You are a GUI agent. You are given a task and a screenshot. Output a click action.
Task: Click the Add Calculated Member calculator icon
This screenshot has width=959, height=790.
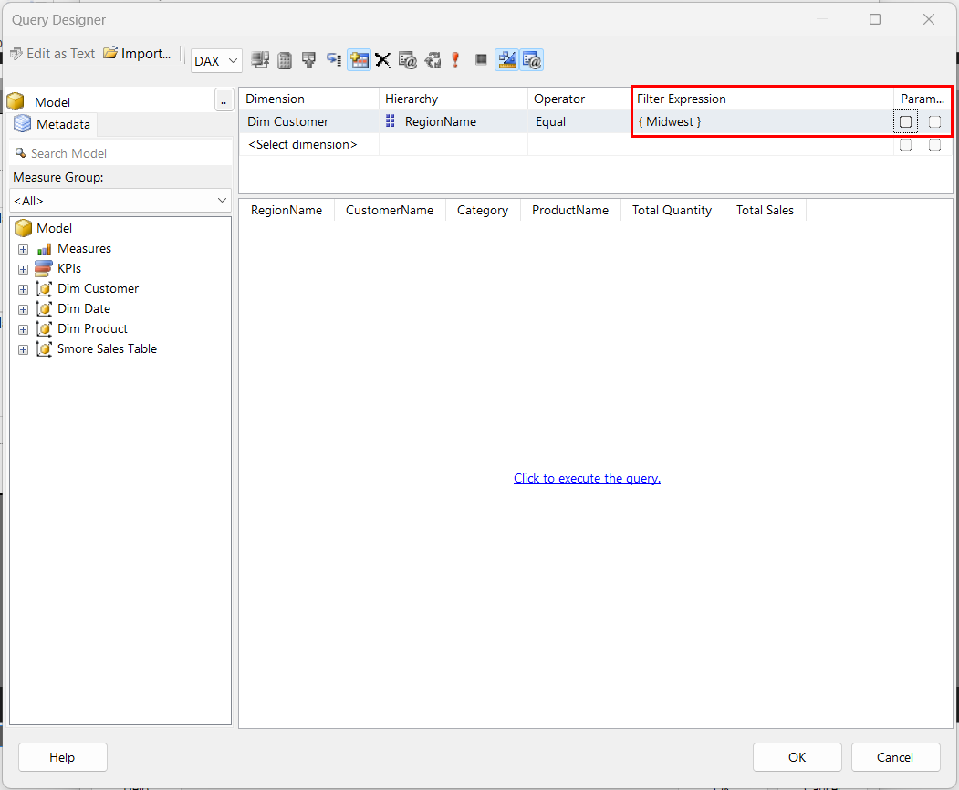[x=285, y=60]
